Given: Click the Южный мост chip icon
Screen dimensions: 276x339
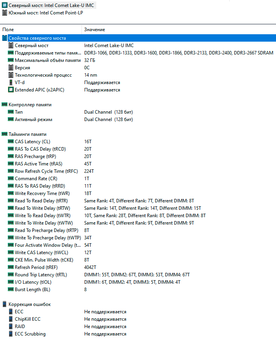Looking at the screenshot, I should (x=5, y=13).
